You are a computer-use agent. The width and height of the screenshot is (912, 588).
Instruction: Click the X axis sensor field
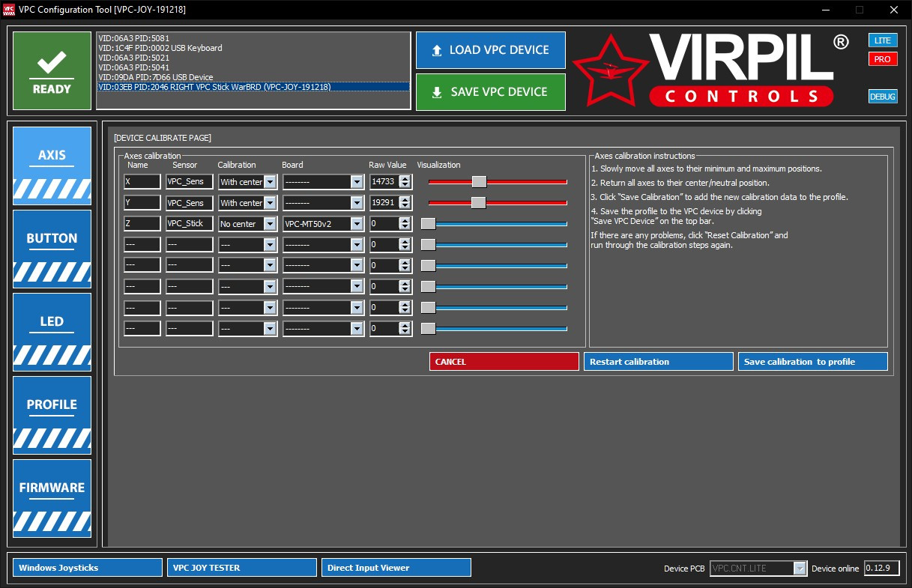coord(190,181)
